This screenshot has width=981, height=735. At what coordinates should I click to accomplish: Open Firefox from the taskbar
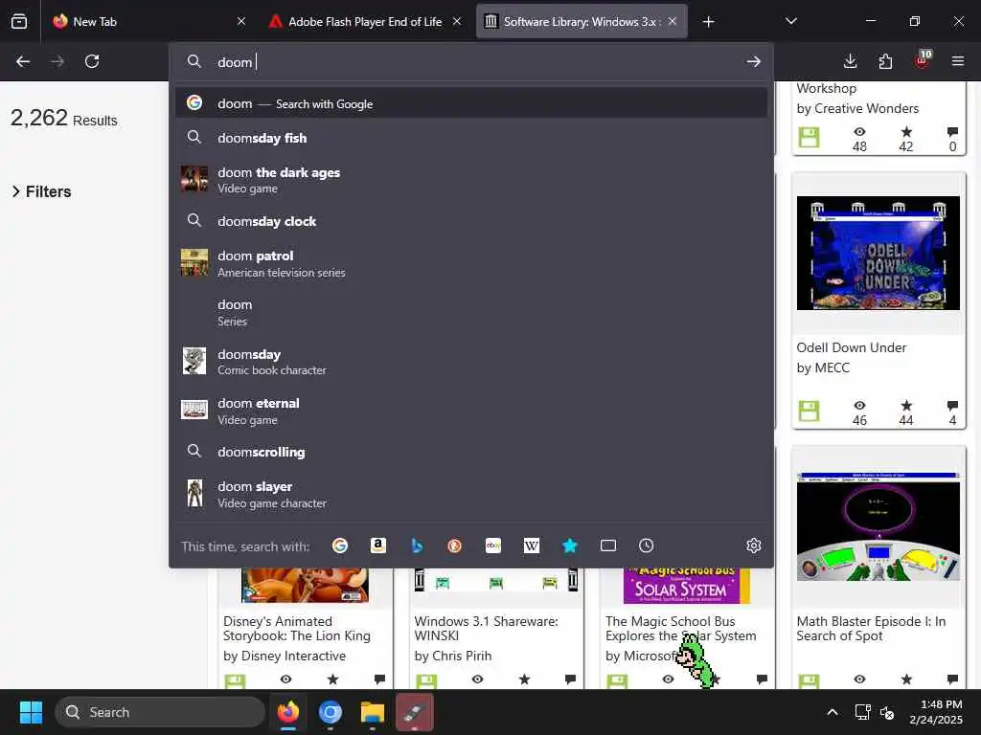[288, 712]
